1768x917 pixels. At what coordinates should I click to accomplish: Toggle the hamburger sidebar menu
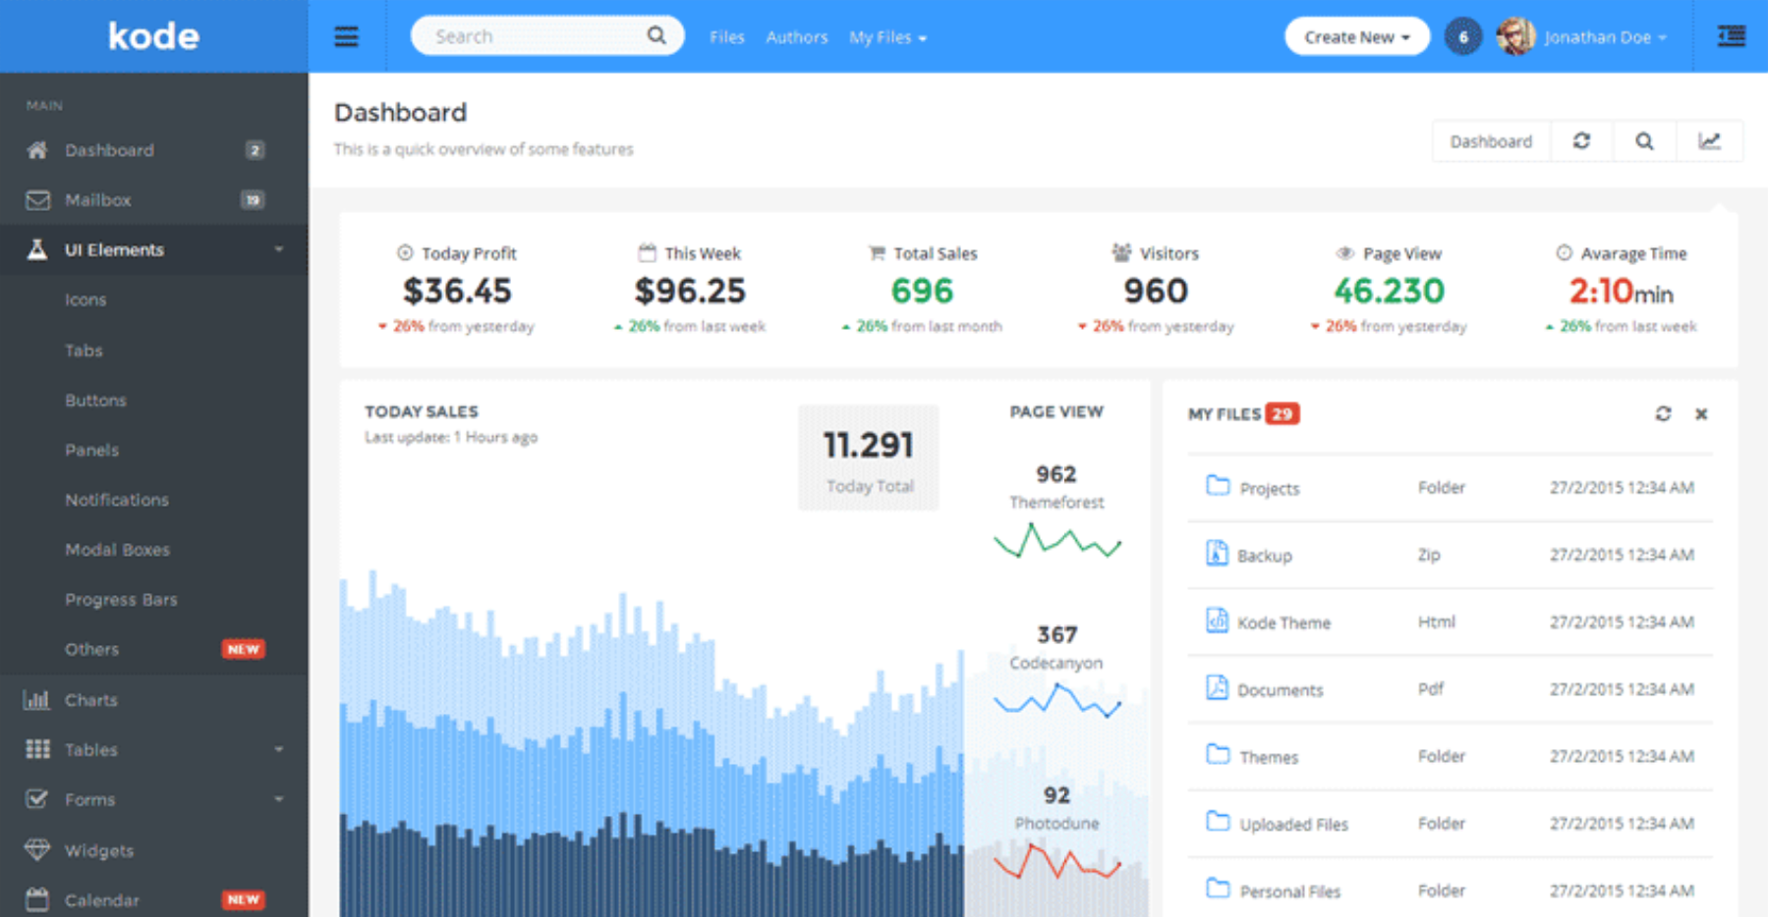click(346, 37)
